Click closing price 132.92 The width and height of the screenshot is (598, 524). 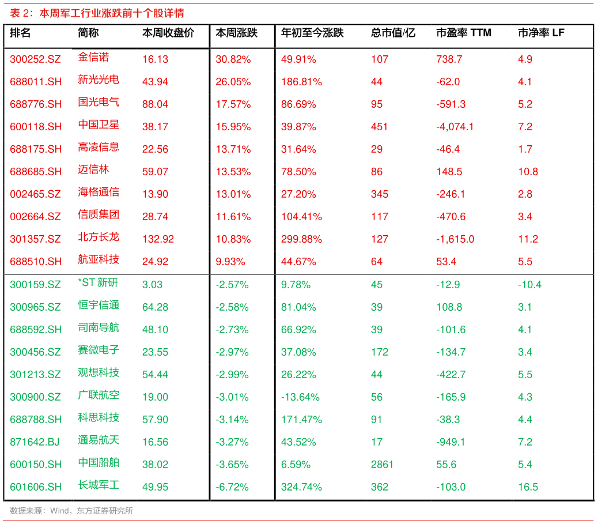(x=158, y=240)
